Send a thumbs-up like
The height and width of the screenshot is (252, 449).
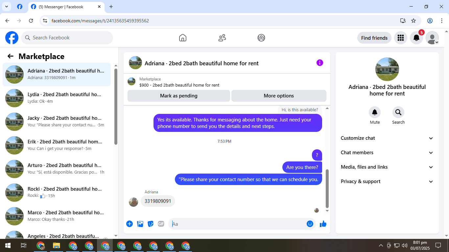[323, 224]
